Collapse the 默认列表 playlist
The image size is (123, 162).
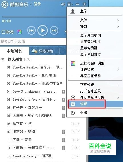[3, 59]
